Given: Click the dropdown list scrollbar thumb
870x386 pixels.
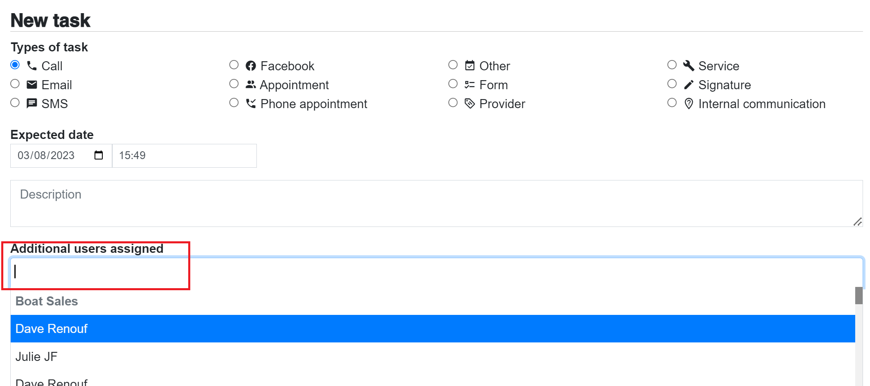Looking at the screenshot, I should coord(859,296).
